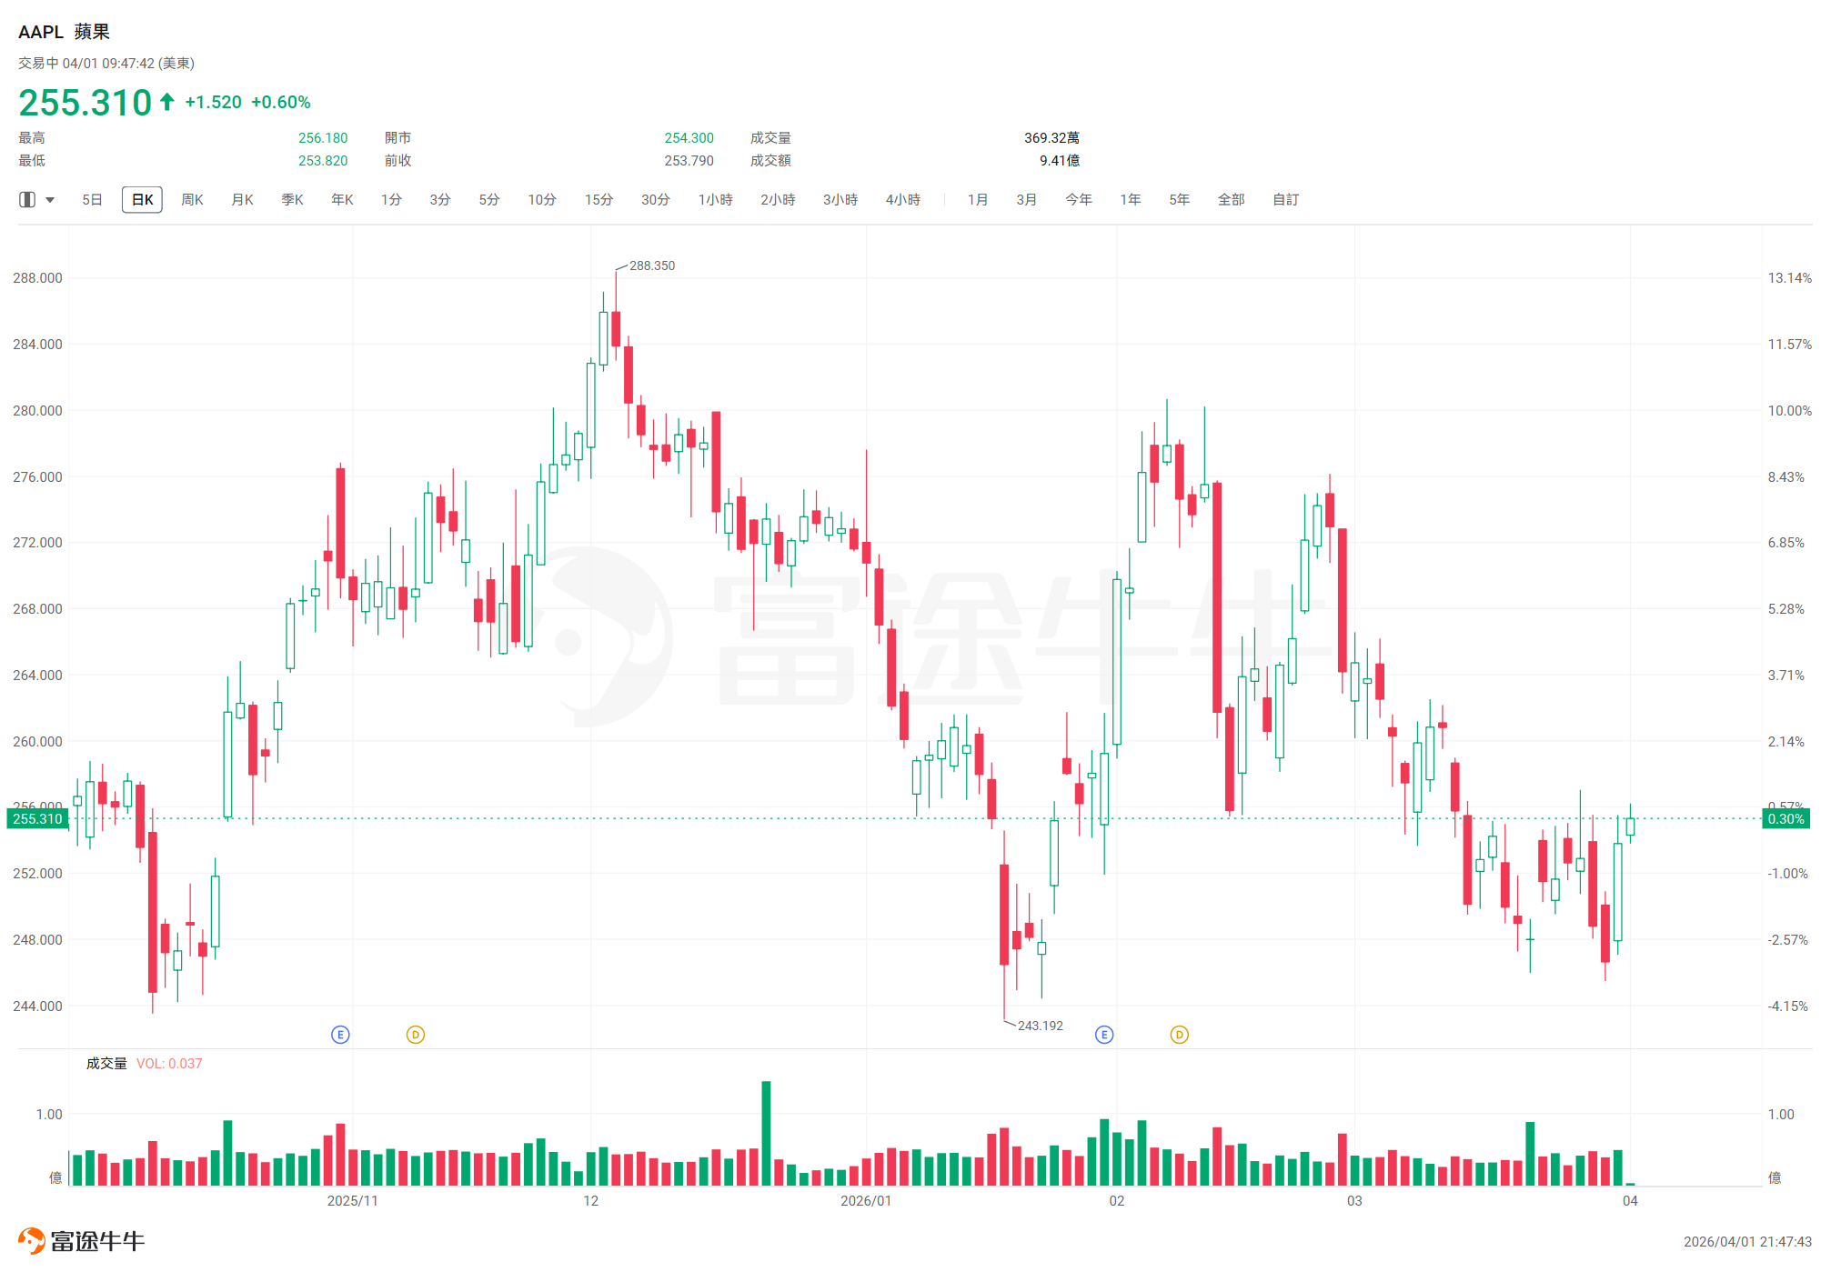Click the second dividend D marker

[x=1180, y=1035]
